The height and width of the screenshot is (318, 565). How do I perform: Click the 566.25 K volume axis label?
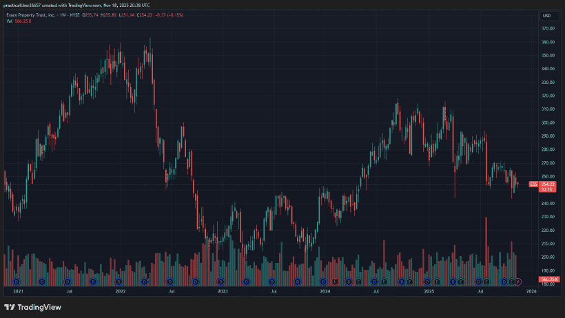point(548,279)
